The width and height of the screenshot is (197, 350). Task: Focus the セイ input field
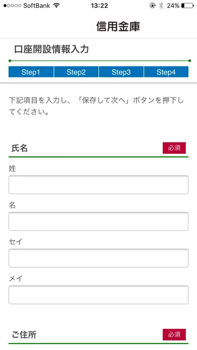(98, 258)
